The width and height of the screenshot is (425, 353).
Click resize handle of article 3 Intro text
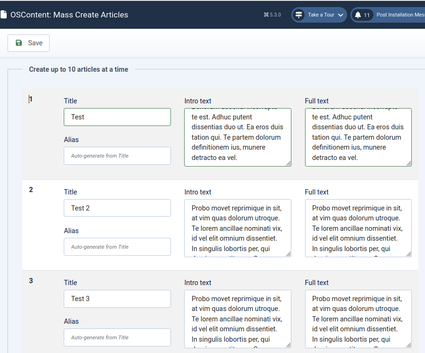[x=288, y=345]
